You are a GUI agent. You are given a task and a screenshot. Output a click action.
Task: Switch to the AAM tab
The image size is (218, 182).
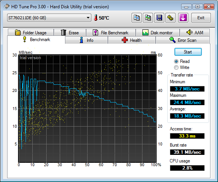point(195,33)
